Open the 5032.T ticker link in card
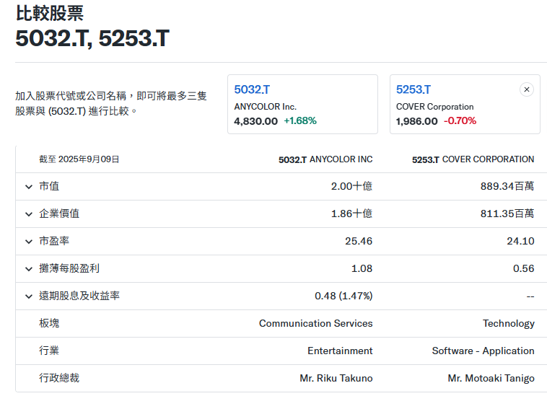Screen dimensions: 547x396 (252, 89)
